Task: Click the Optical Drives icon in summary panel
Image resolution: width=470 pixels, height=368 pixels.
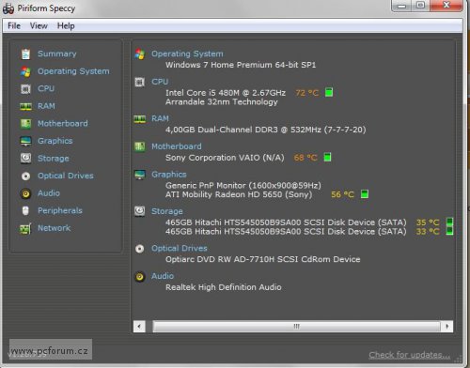Action: tap(140, 249)
